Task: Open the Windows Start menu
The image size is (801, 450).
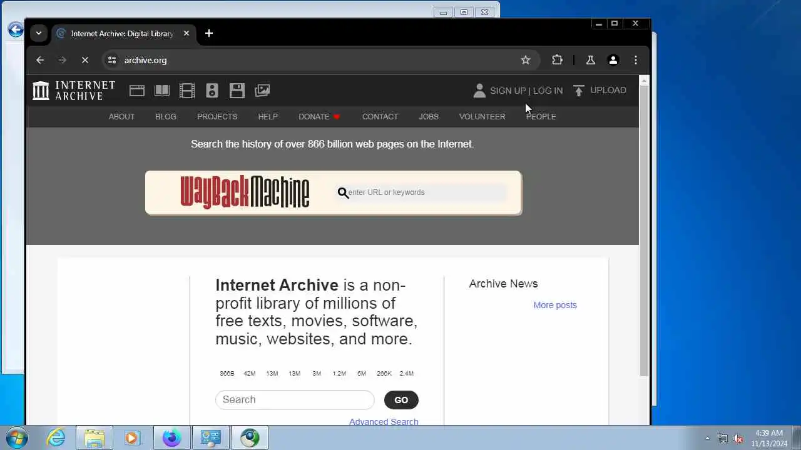Action: pos(17,437)
